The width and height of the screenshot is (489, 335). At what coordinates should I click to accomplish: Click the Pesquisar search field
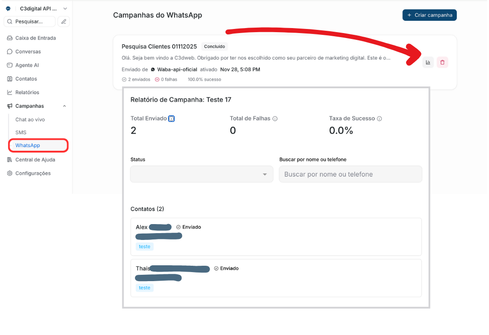29,22
